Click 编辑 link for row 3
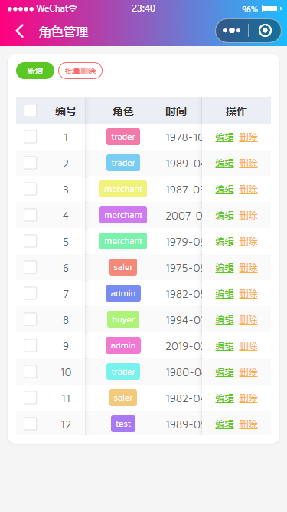 [224, 190]
